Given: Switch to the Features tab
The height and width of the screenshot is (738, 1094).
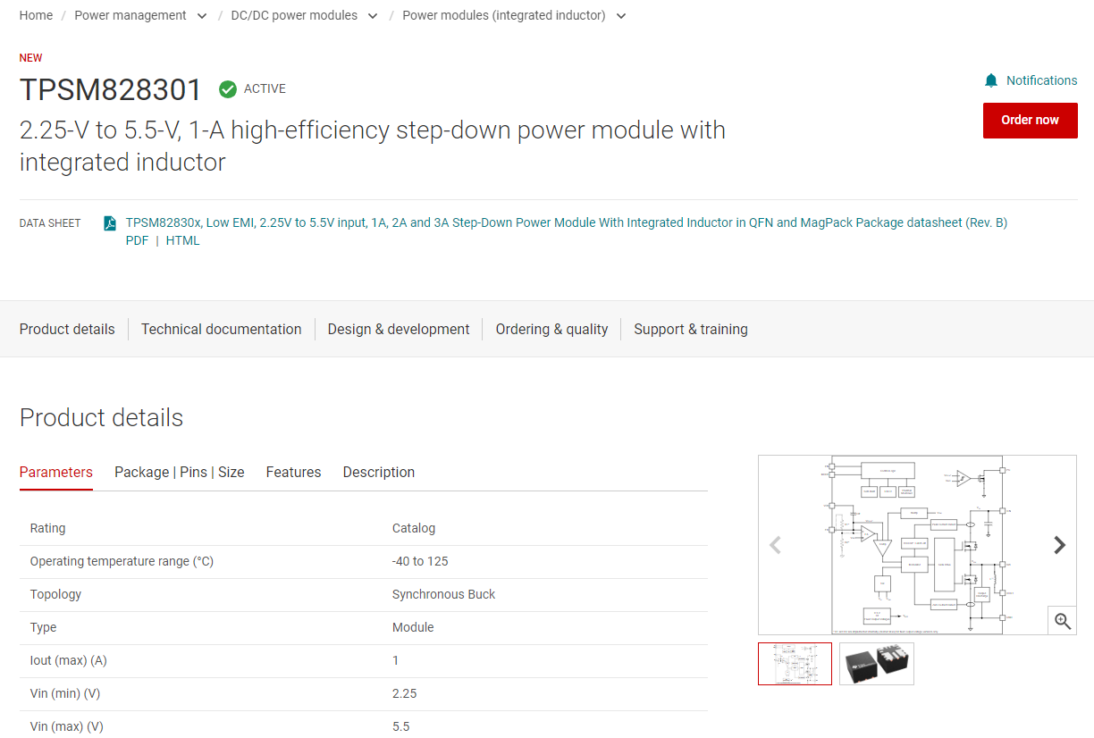Looking at the screenshot, I should coord(293,472).
